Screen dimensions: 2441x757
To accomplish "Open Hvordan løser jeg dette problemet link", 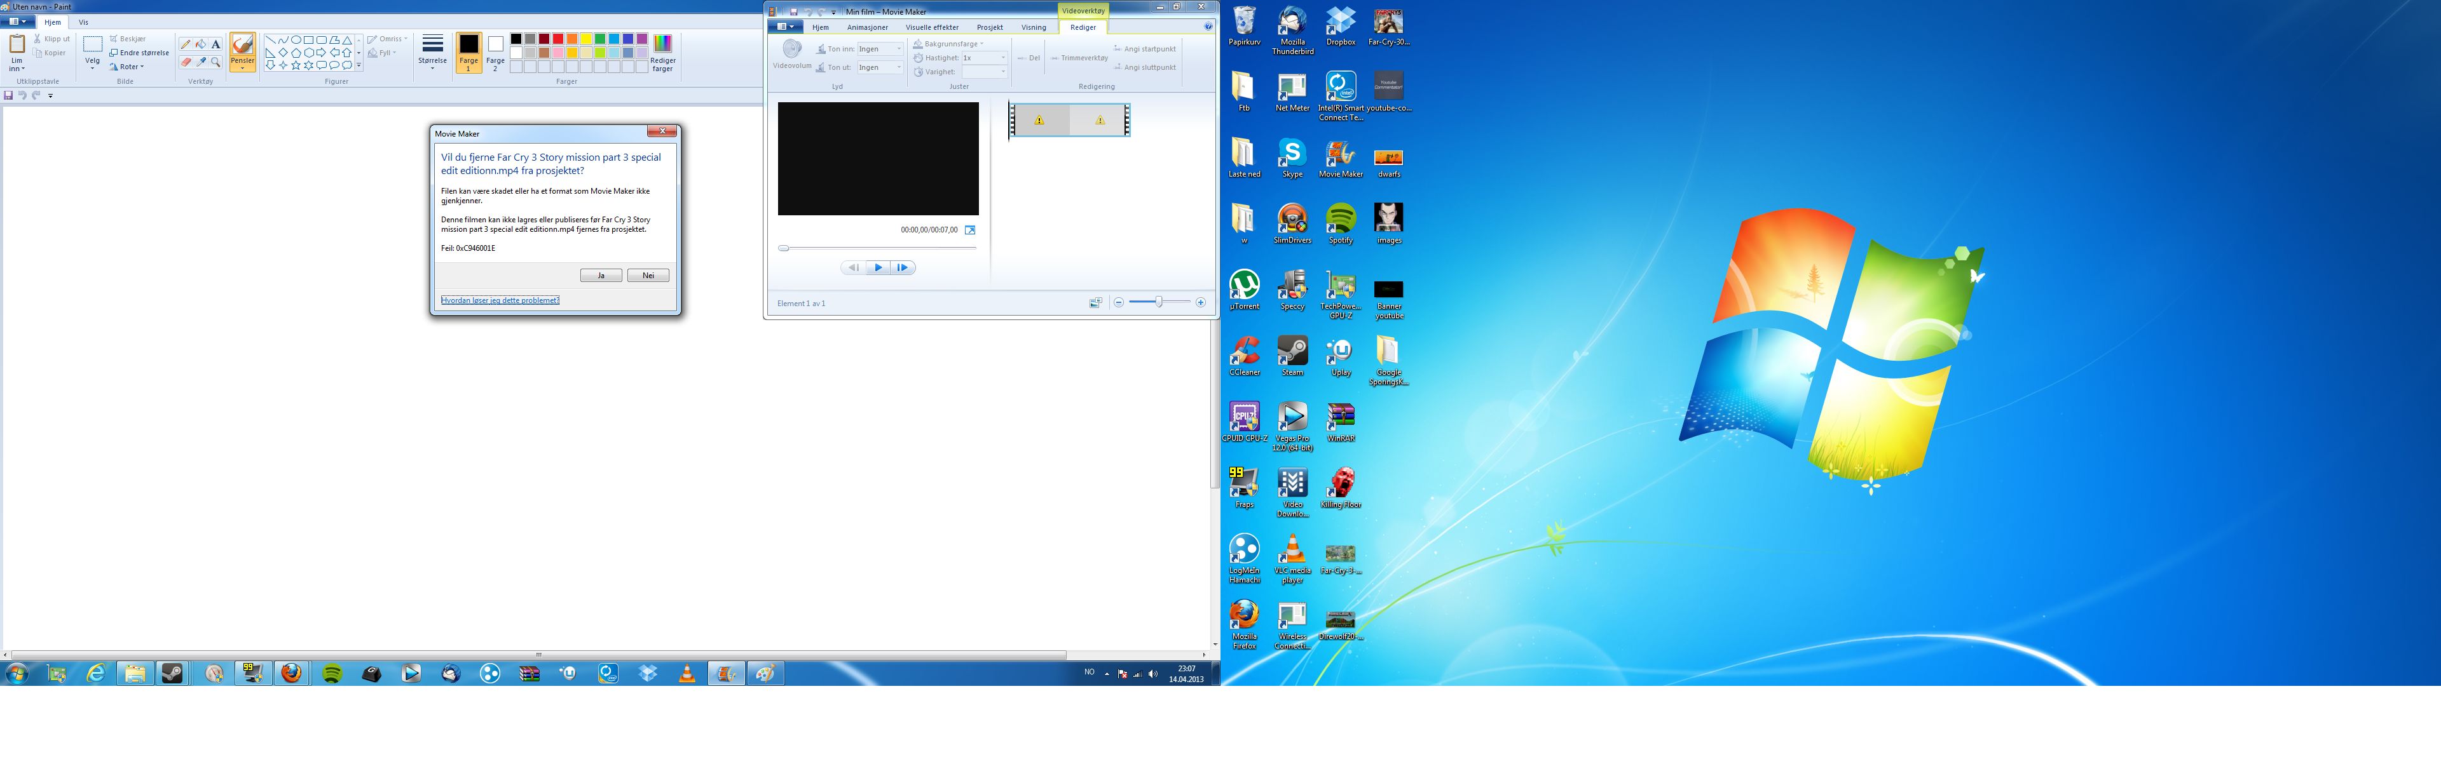I will click(500, 300).
